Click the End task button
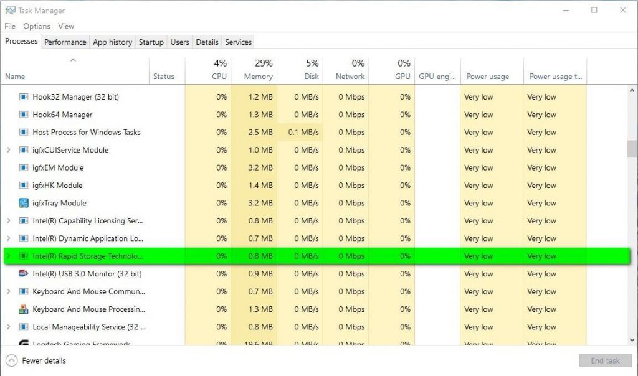The height and width of the screenshot is (376, 638). coord(605,360)
